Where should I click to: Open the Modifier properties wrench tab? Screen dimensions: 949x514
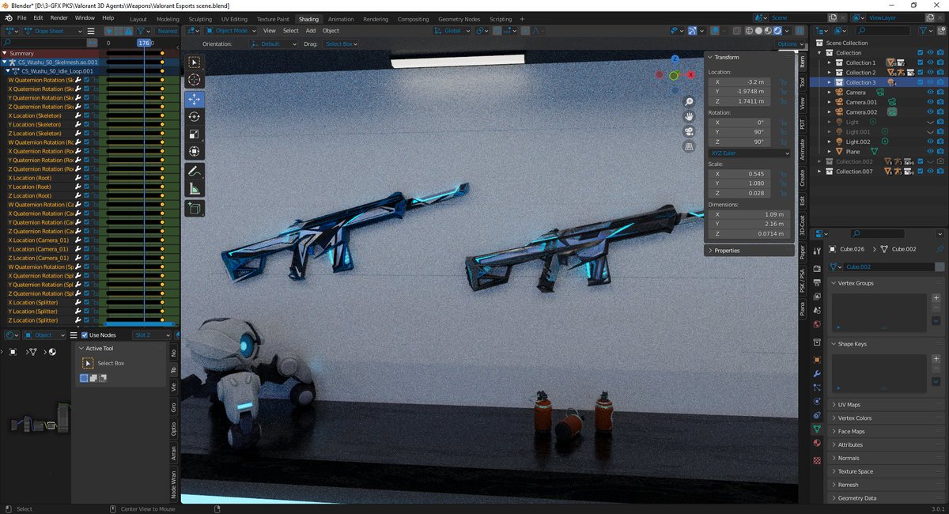817,373
